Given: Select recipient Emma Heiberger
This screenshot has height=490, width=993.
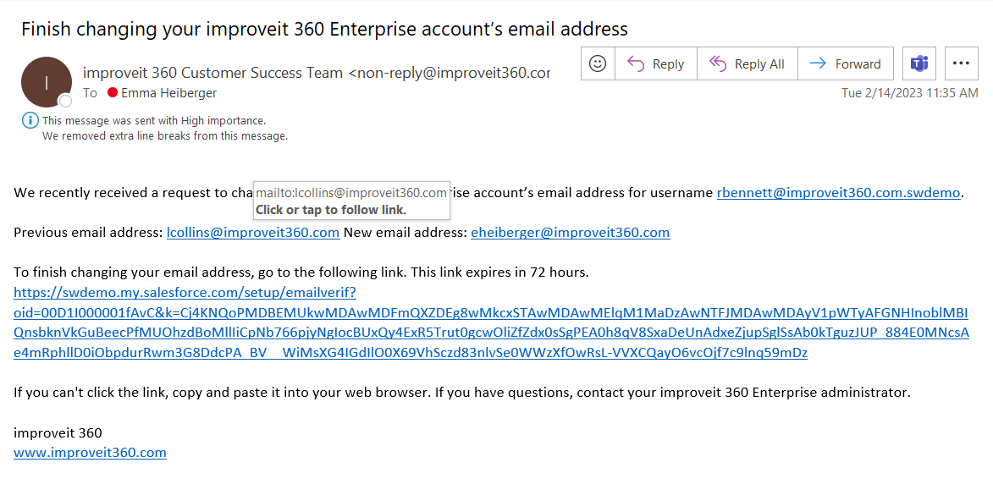Looking at the screenshot, I should click(169, 93).
